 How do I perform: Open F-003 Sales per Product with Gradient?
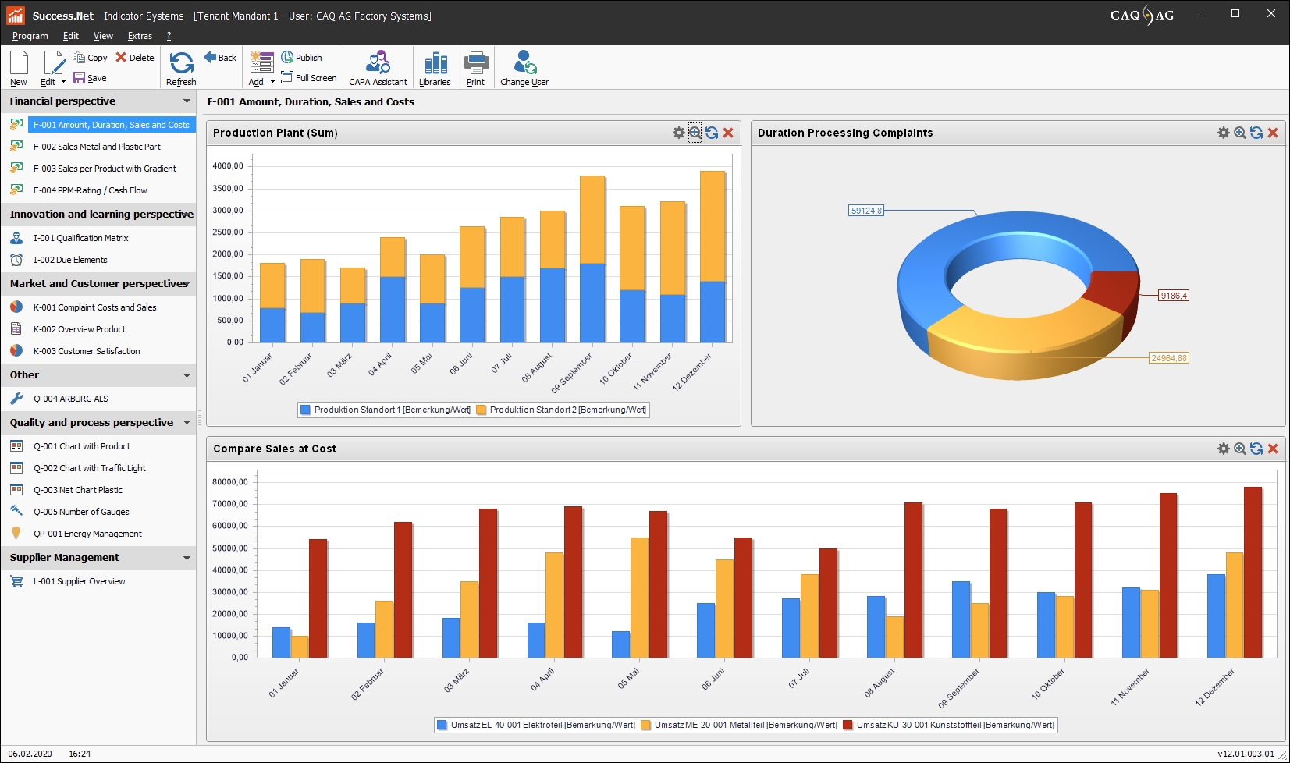[105, 169]
